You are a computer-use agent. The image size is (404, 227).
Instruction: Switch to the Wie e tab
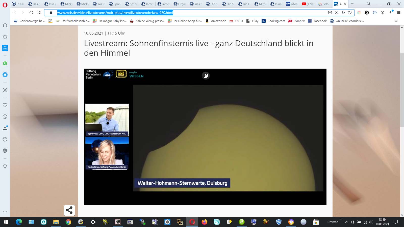[98, 4]
